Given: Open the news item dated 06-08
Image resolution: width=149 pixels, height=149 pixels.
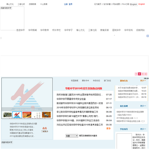Looking at the screenshot, I should pos(77,112).
